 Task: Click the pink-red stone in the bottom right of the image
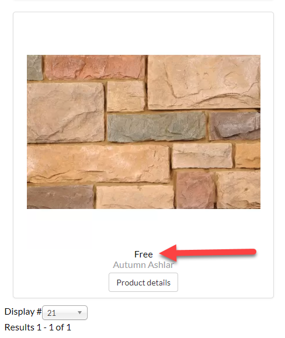(196, 190)
